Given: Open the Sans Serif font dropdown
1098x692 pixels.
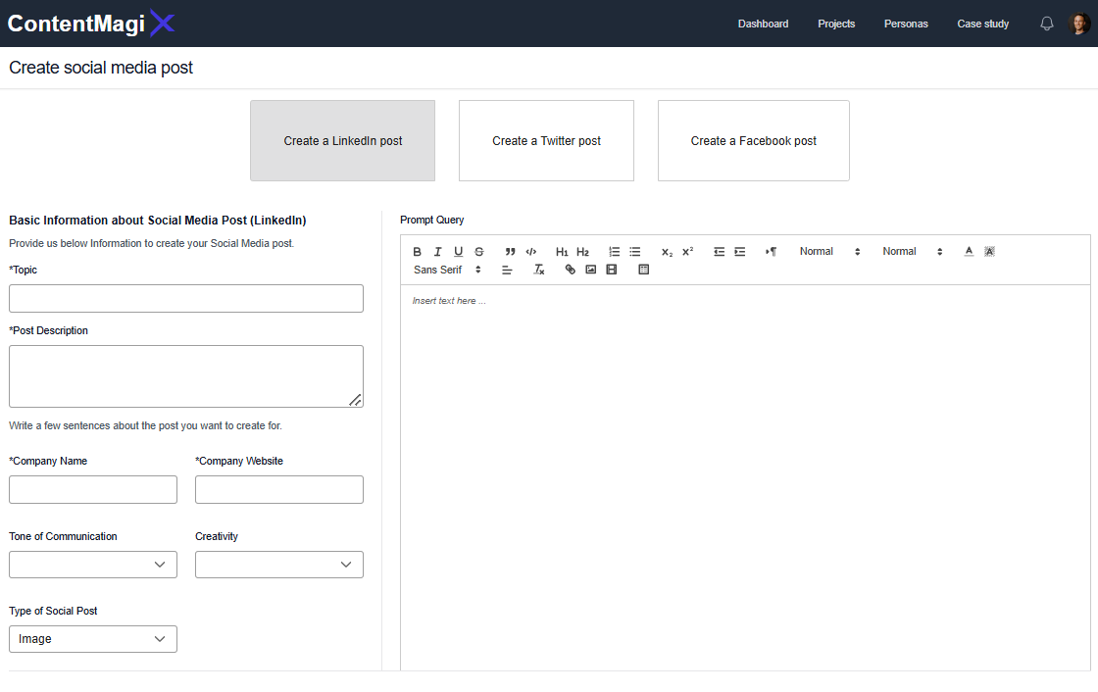Looking at the screenshot, I should [x=447, y=270].
